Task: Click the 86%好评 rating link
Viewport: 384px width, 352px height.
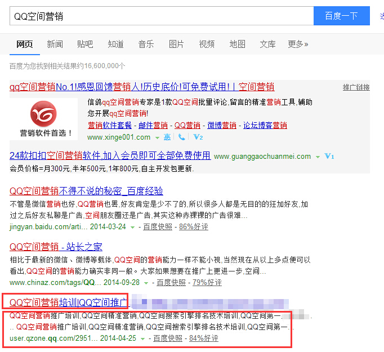Action: click(x=194, y=227)
